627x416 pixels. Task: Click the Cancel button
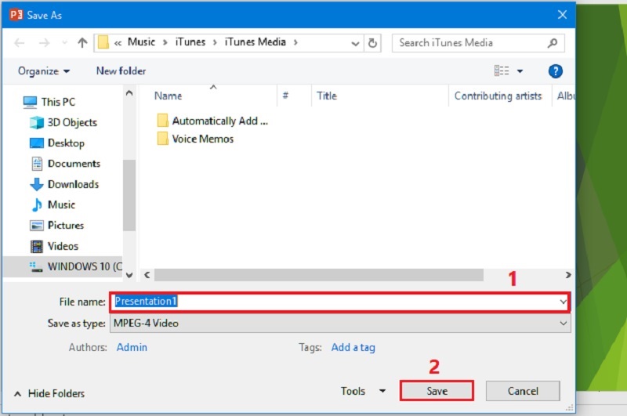click(x=523, y=391)
